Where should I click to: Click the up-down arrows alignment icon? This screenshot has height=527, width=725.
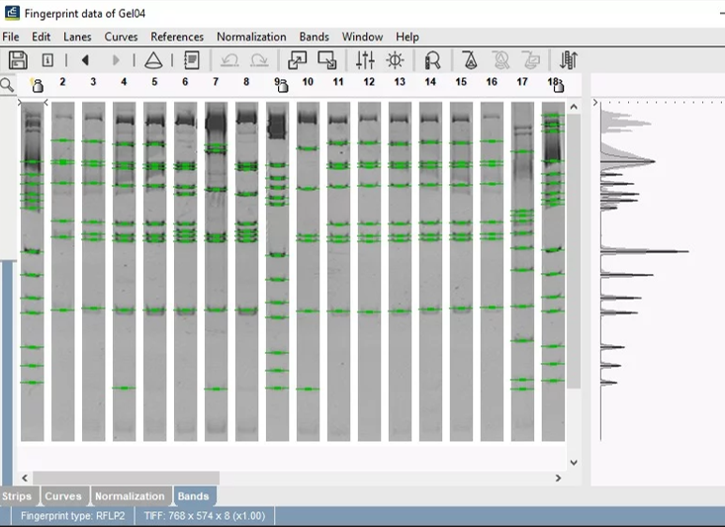569,60
